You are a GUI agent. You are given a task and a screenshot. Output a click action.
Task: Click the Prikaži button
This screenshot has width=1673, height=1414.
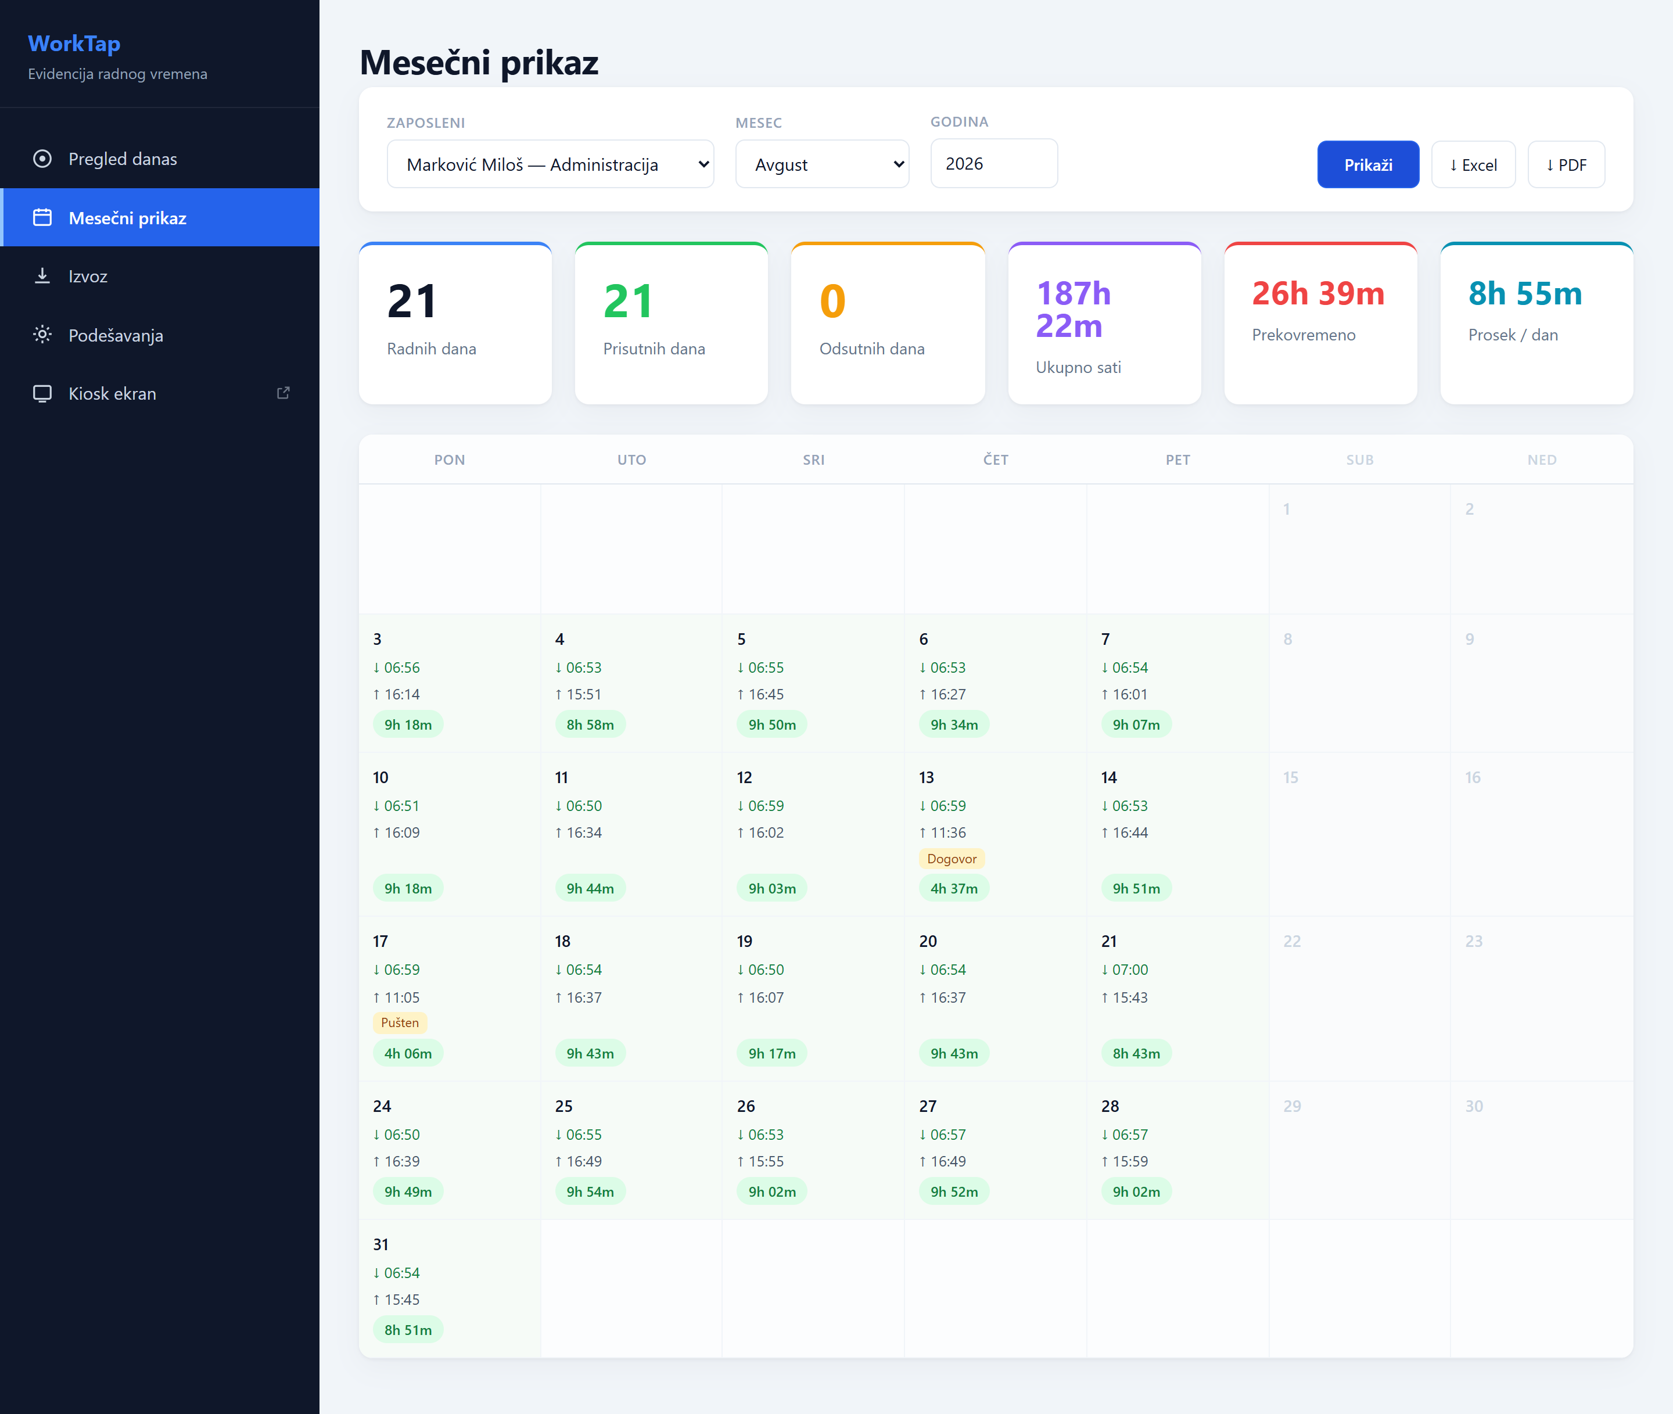pyautogui.click(x=1367, y=164)
